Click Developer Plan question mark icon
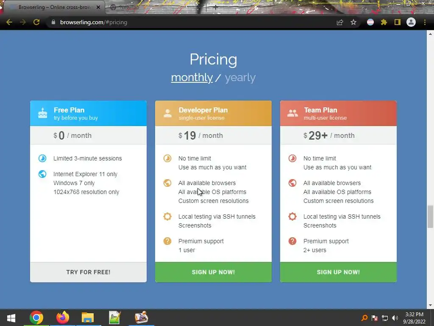The width and height of the screenshot is (434, 326). click(x=167, y=241)
